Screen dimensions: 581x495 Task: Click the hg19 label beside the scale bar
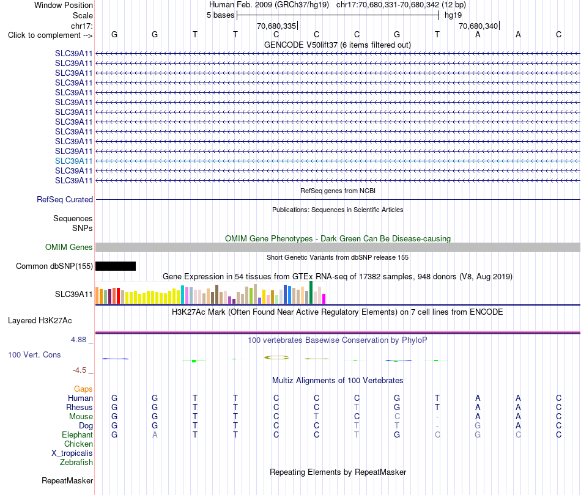coord(453,15)
